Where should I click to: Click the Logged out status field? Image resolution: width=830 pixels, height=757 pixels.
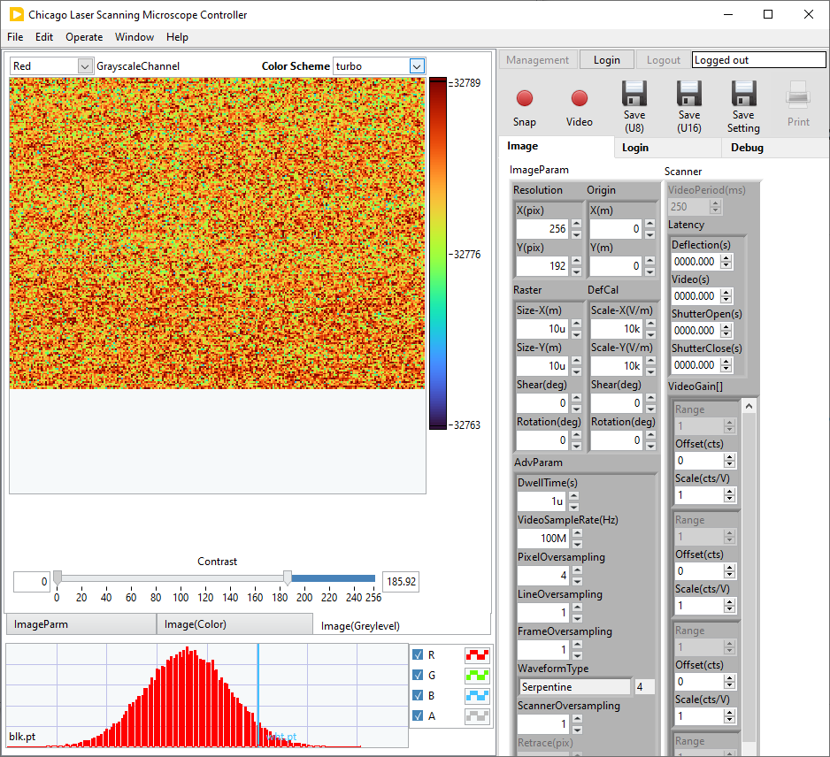coord(758,60)
